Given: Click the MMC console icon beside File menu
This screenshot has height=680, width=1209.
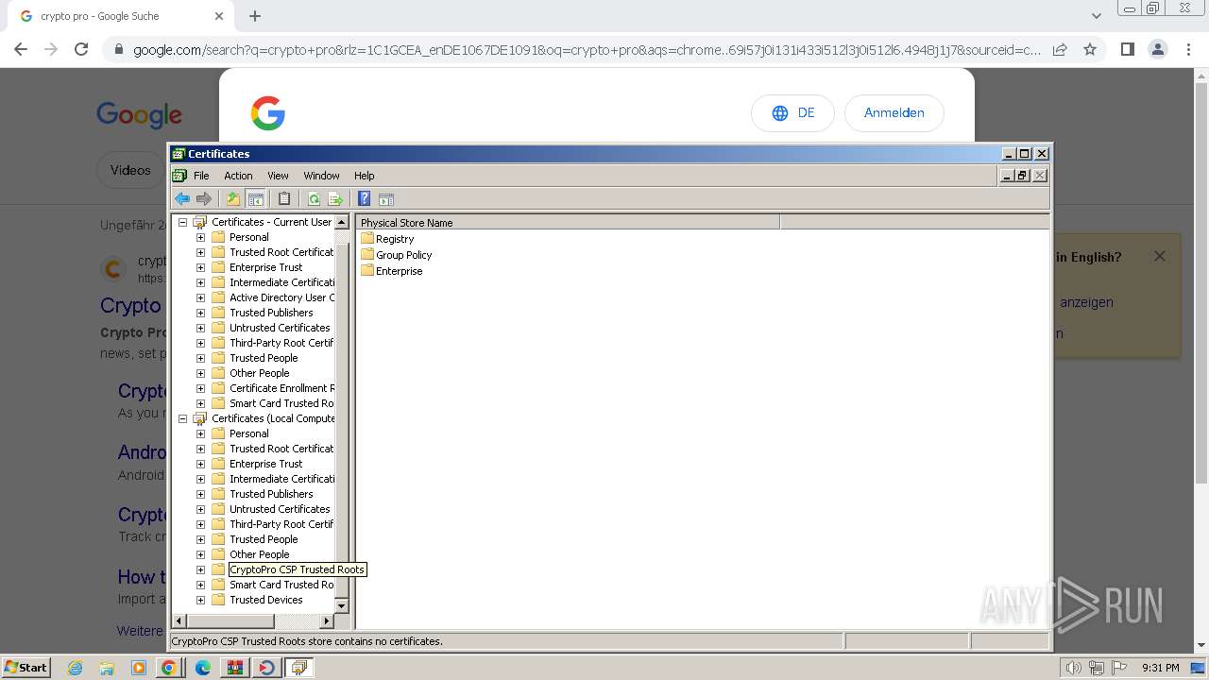Looking at the screenshot, I should pyautogui.click(x=179, y=176).
